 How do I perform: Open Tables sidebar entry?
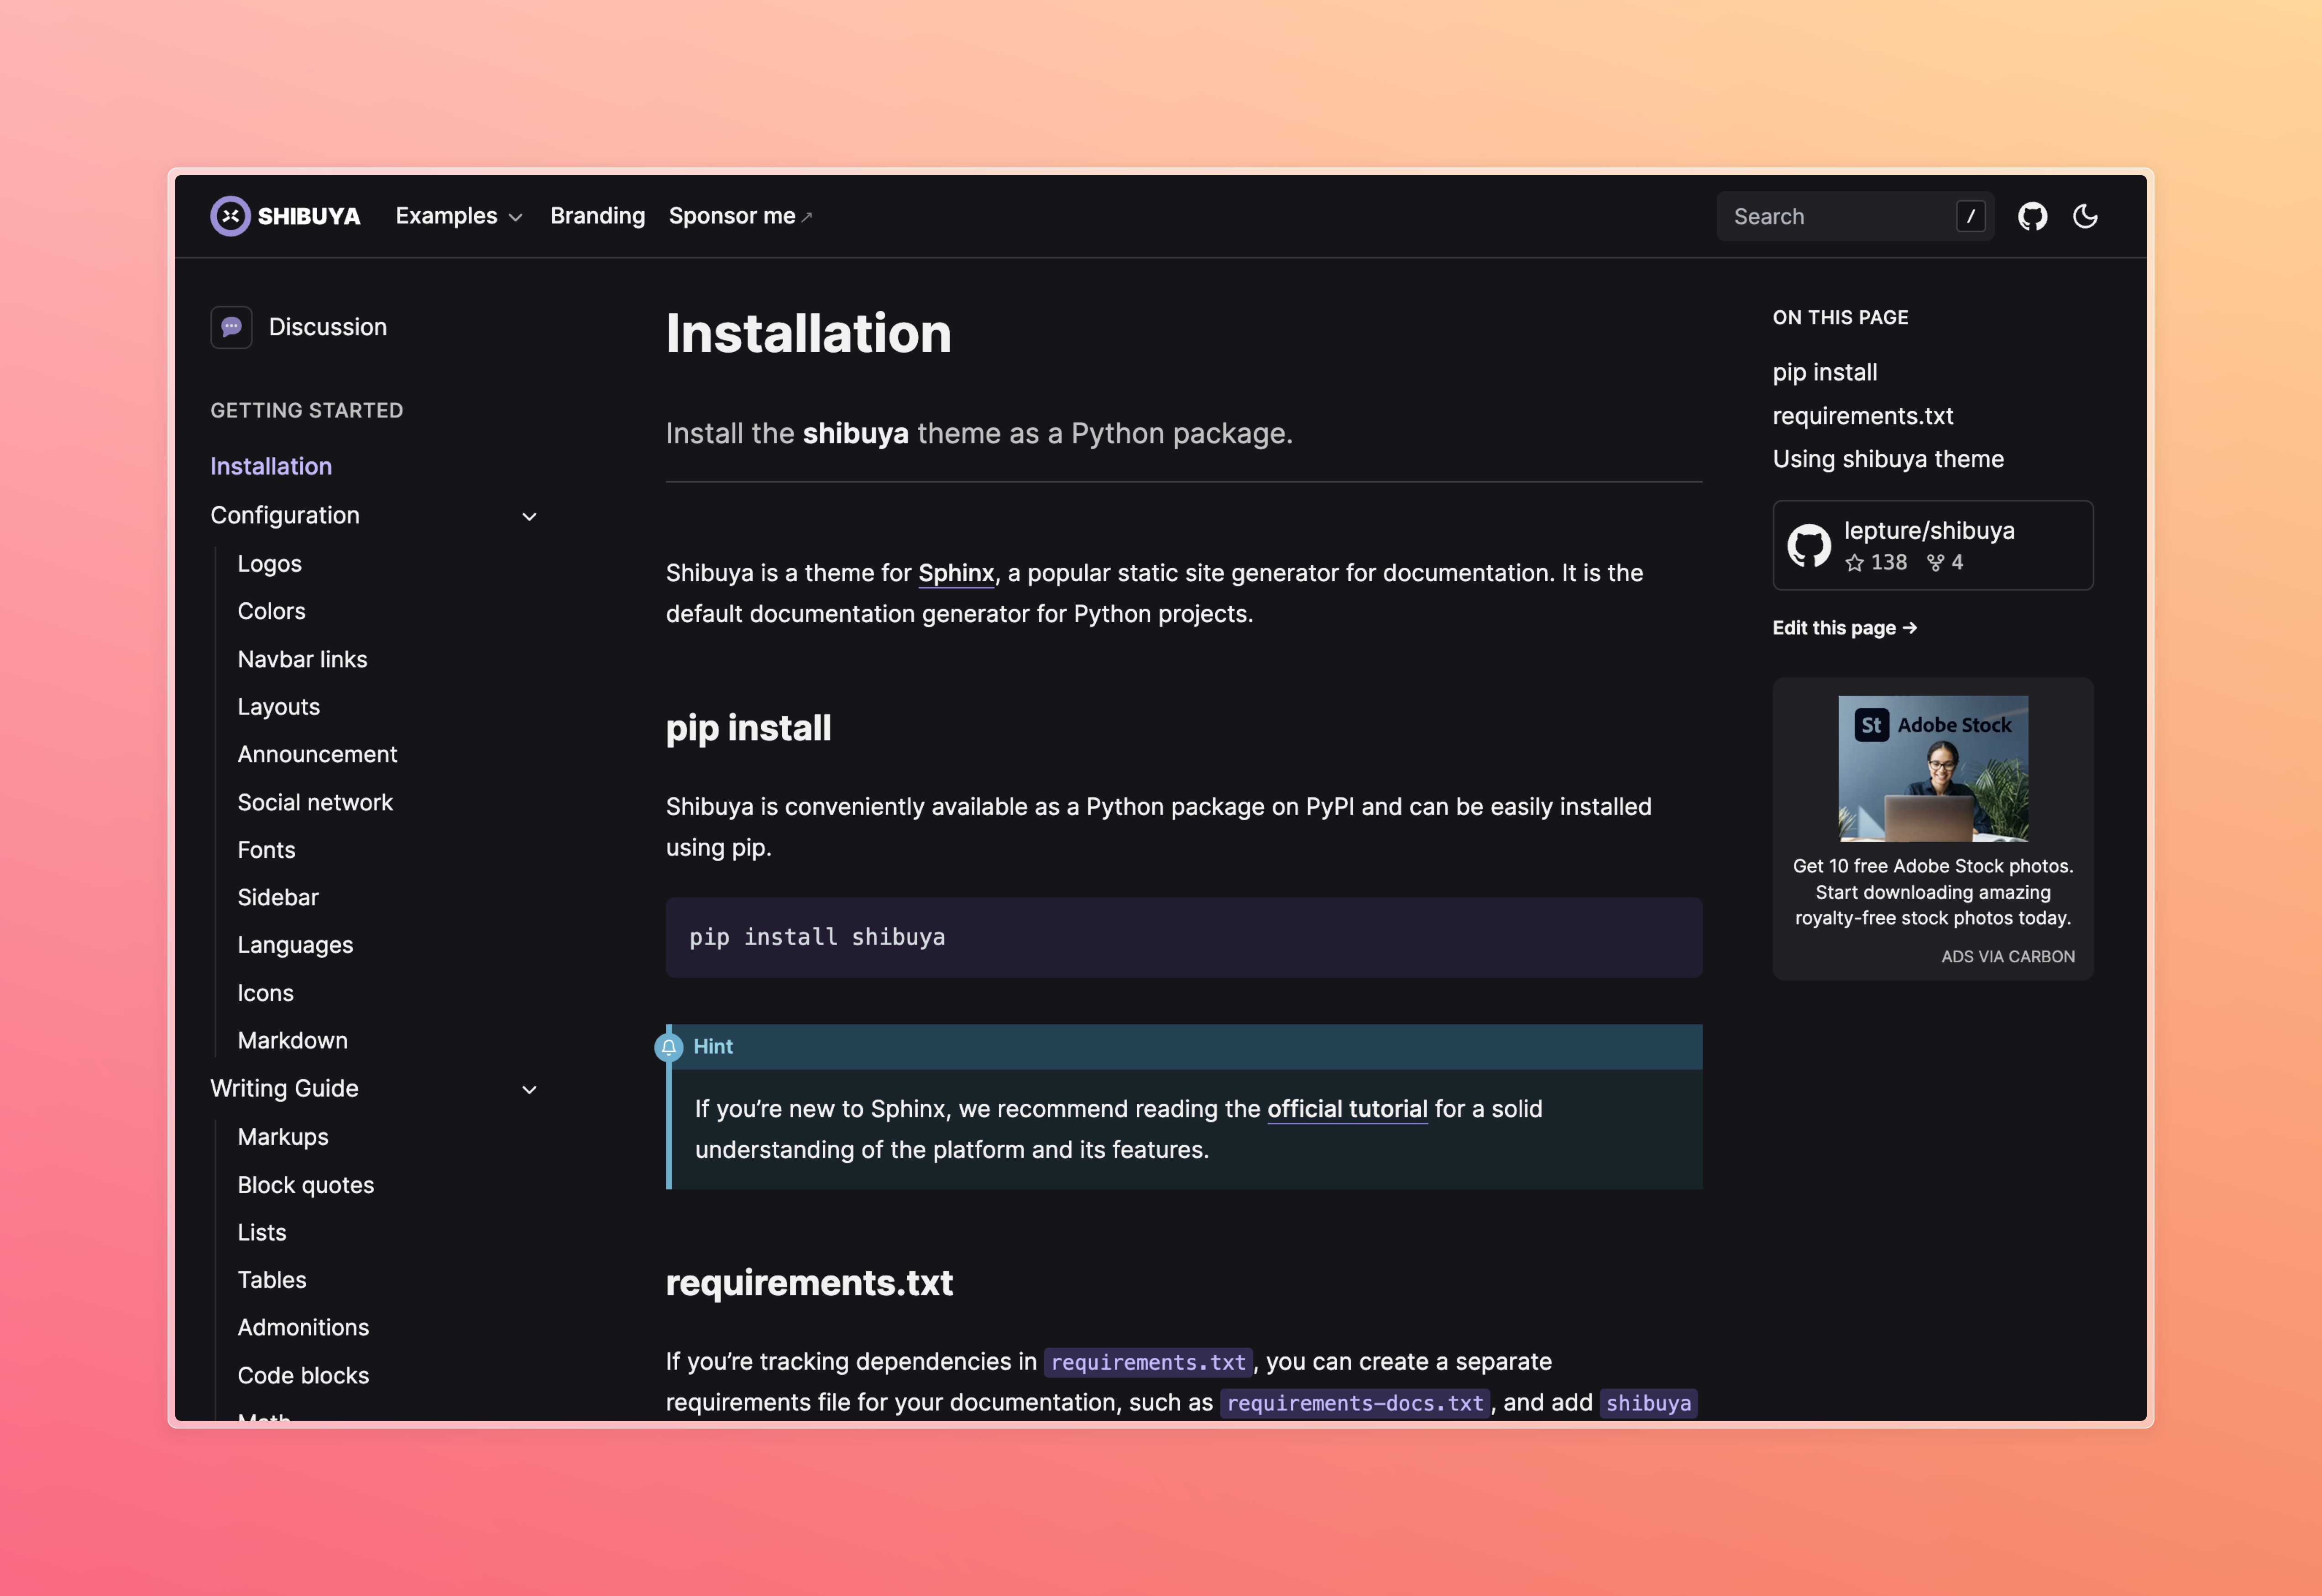[x=272, y=1280]
